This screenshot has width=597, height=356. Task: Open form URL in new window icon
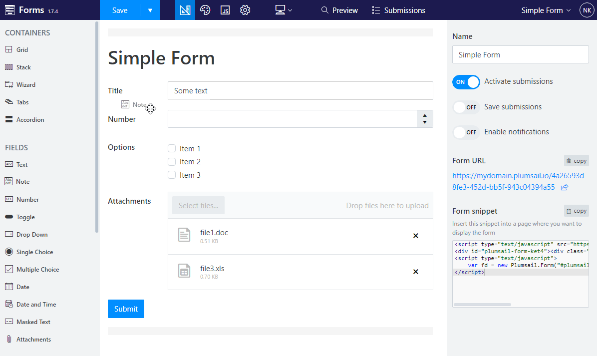point(564,187)
